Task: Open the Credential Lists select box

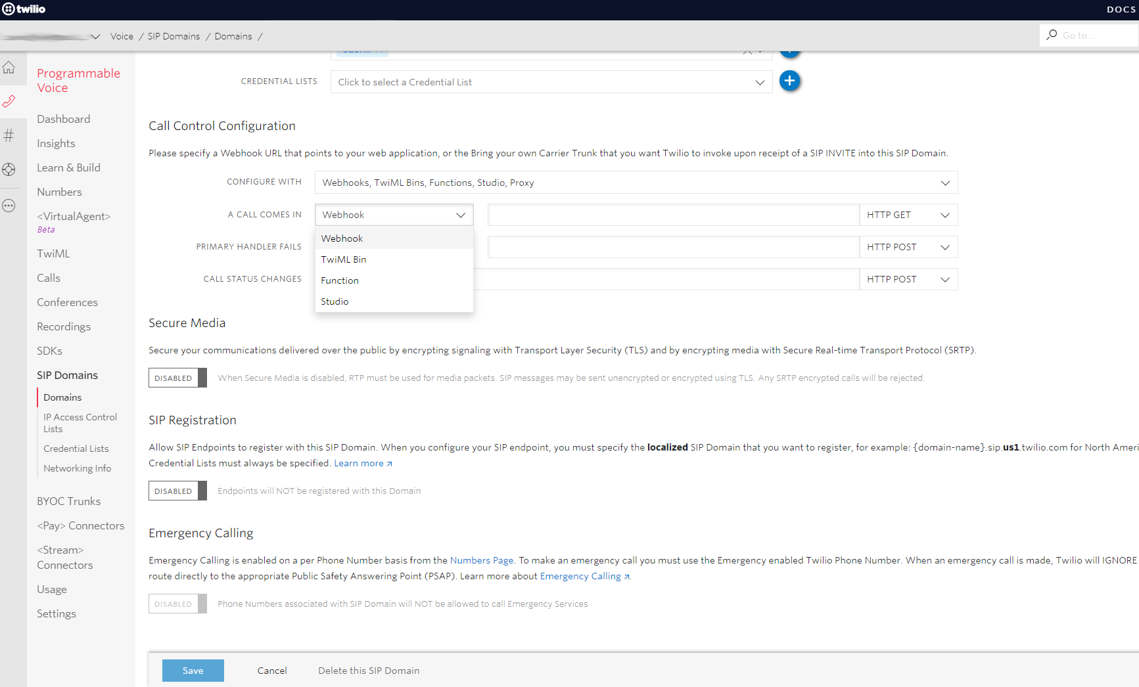Action: click(551, 82)
